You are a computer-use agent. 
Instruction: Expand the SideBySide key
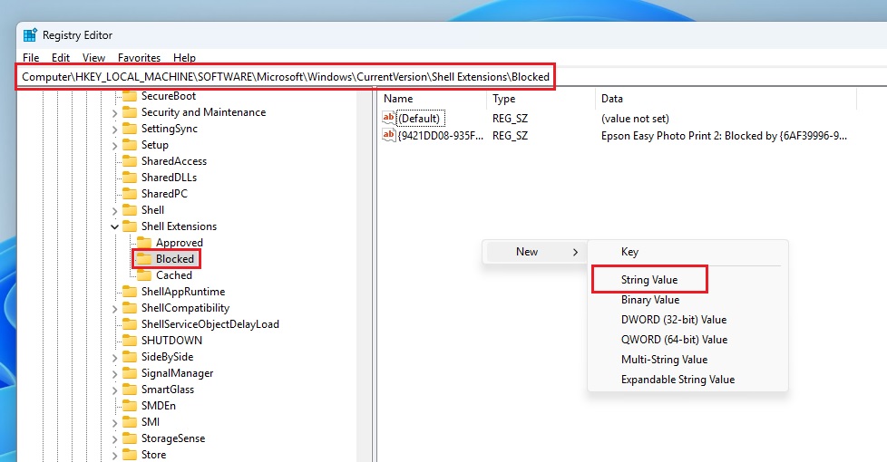115,358
